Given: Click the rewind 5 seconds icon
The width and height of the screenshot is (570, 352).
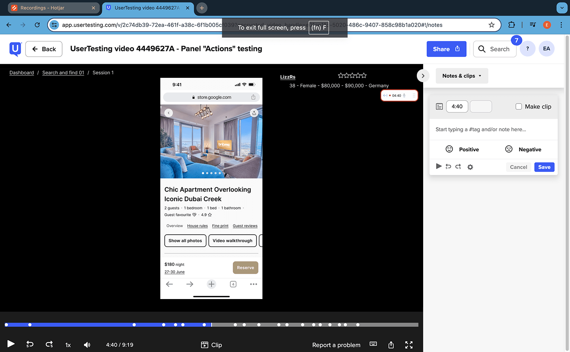Looking at the screenshot, I should tap(30, 344).
